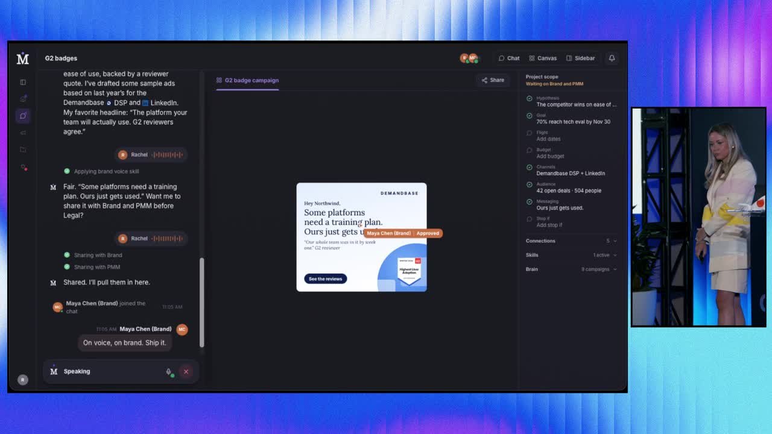
Task: Select the highlighted campaign icon in left sidebar
Action: (23, 116)
